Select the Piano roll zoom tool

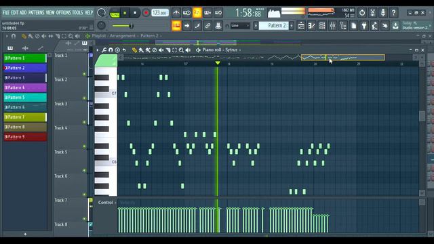(x=181, y=50)
